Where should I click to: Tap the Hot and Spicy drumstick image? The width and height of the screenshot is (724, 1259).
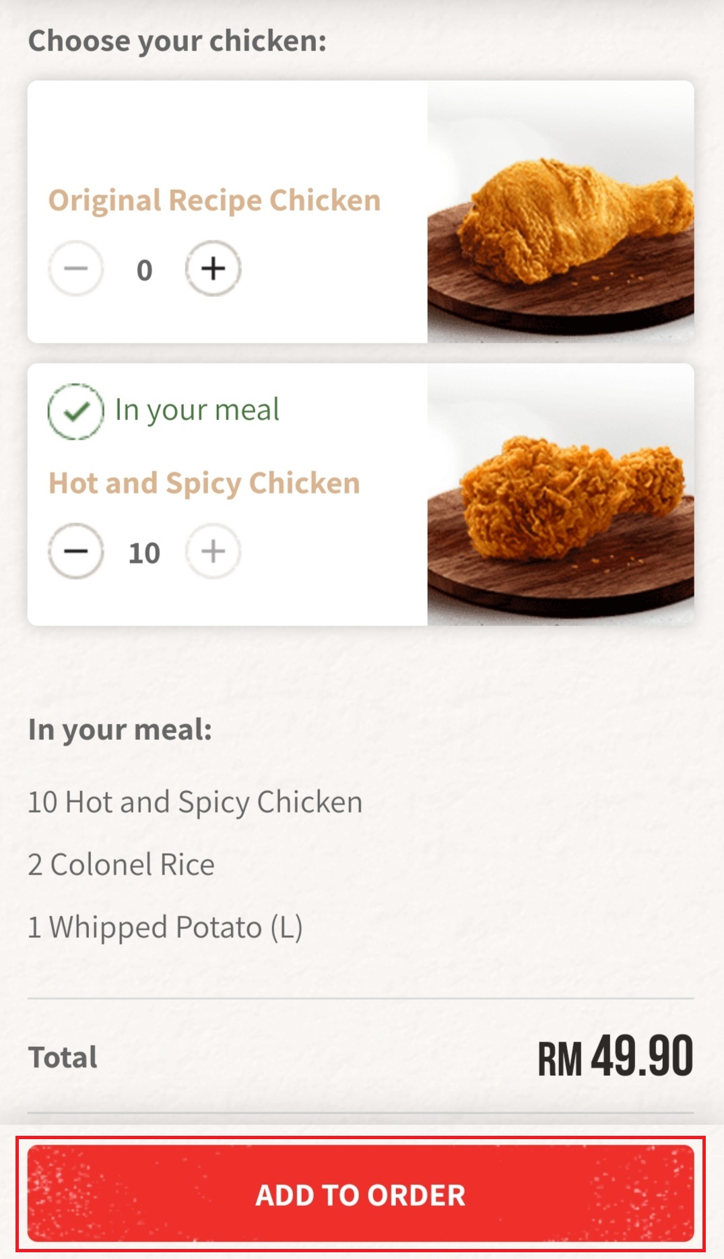click(x=560, y=495)
